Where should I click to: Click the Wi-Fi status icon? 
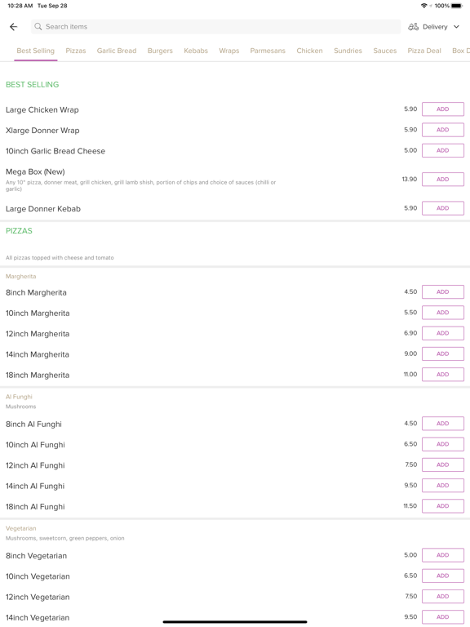[x=424, y=6]
